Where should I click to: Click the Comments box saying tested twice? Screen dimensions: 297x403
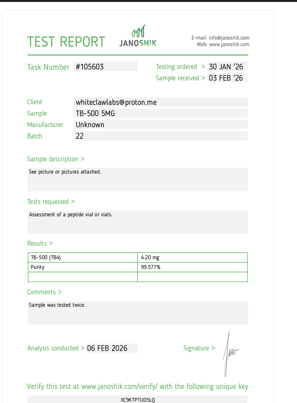(137, 312)
